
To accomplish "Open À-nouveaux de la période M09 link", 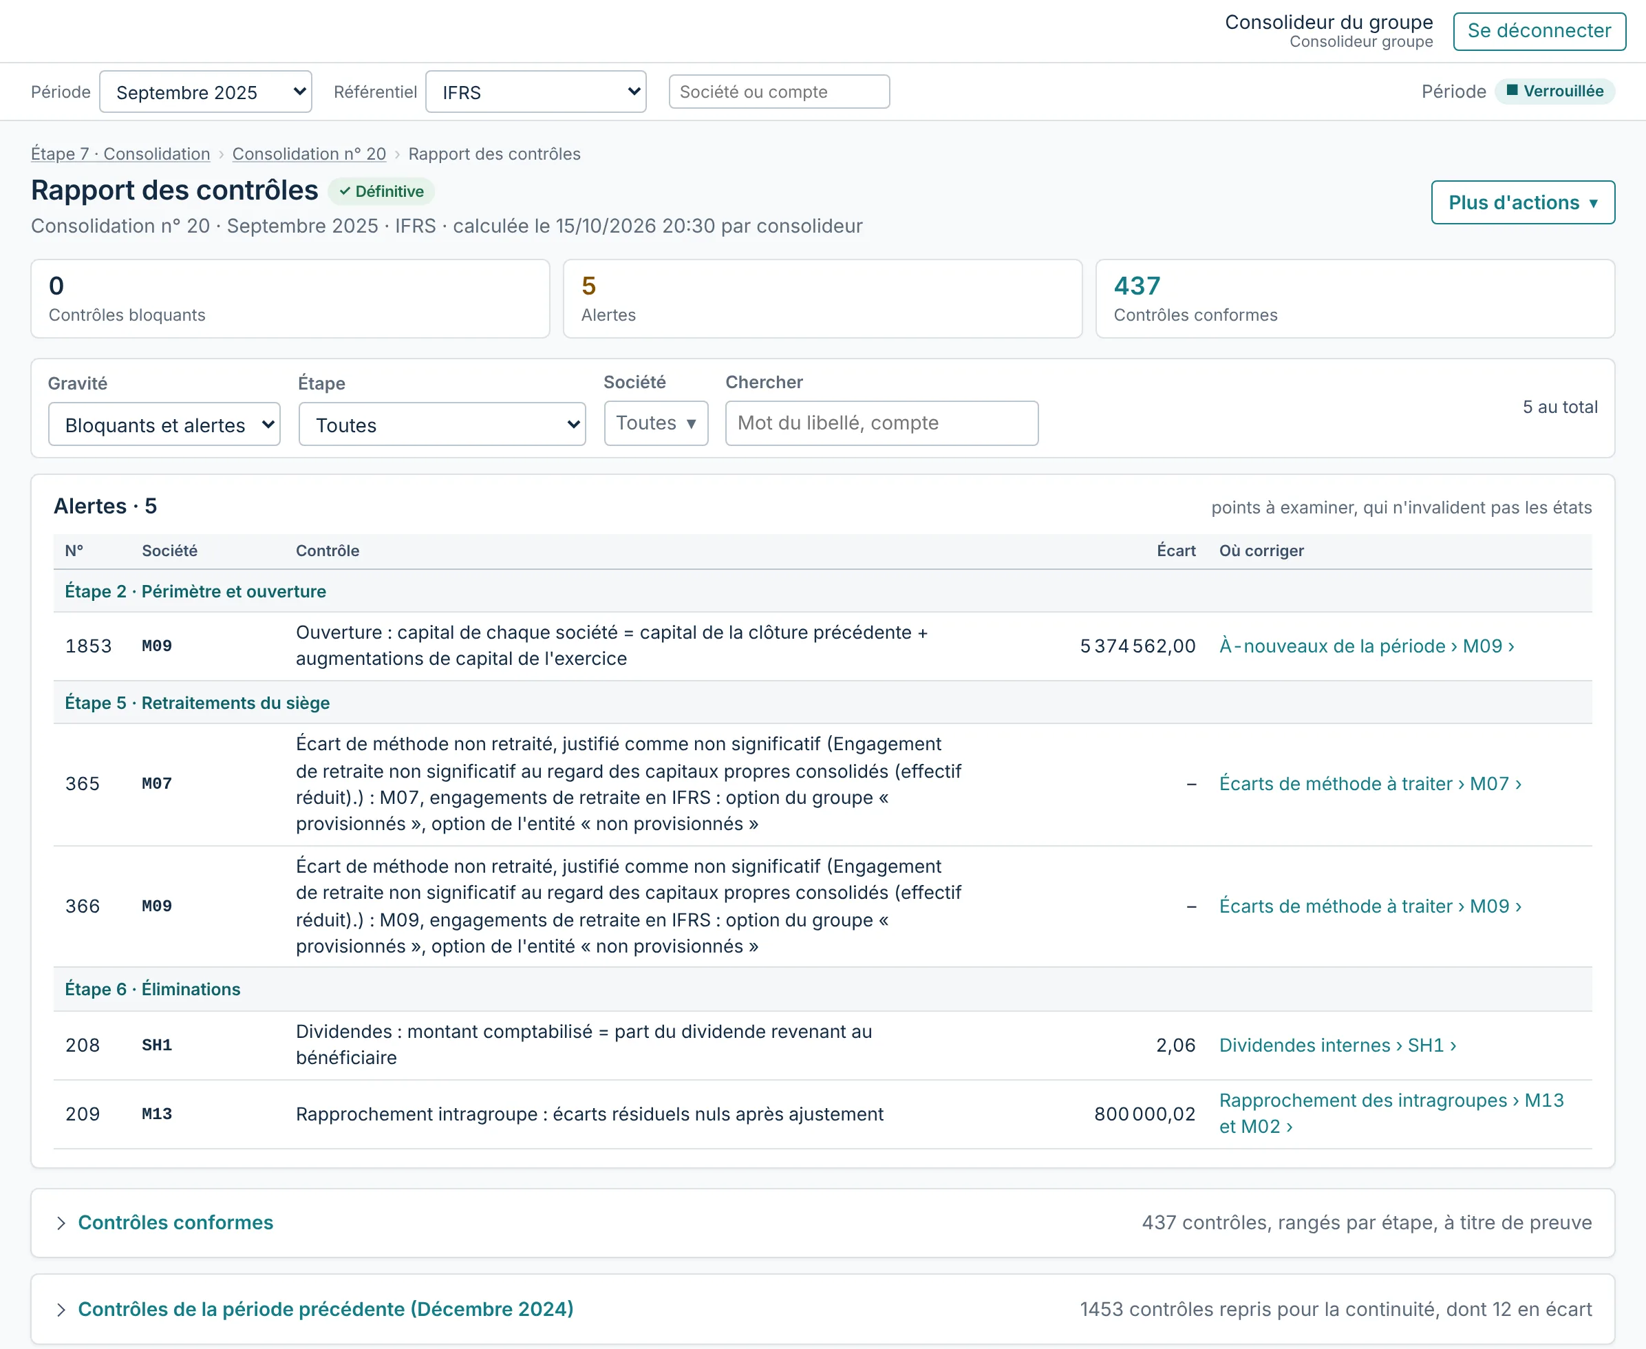I will [1367, 646].
